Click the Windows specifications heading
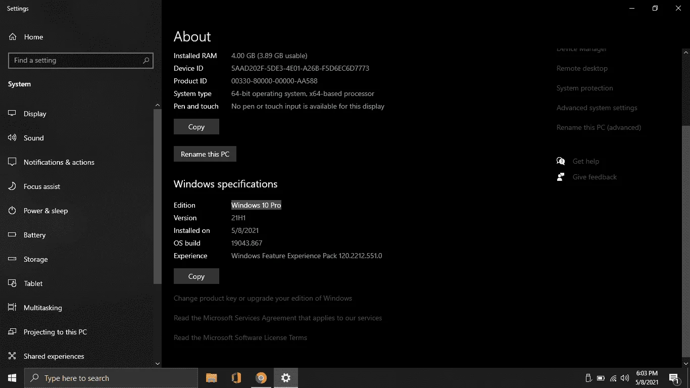Viewport: 690px width, 388px height. [x=226, y=184]
